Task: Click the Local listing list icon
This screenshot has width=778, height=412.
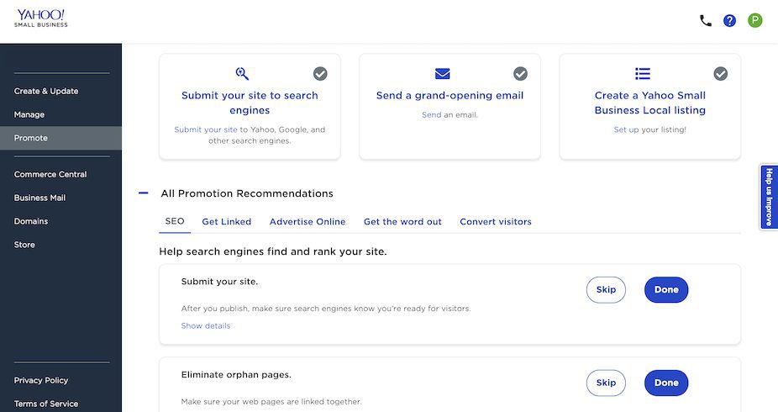Action: (x=643, y=74)
